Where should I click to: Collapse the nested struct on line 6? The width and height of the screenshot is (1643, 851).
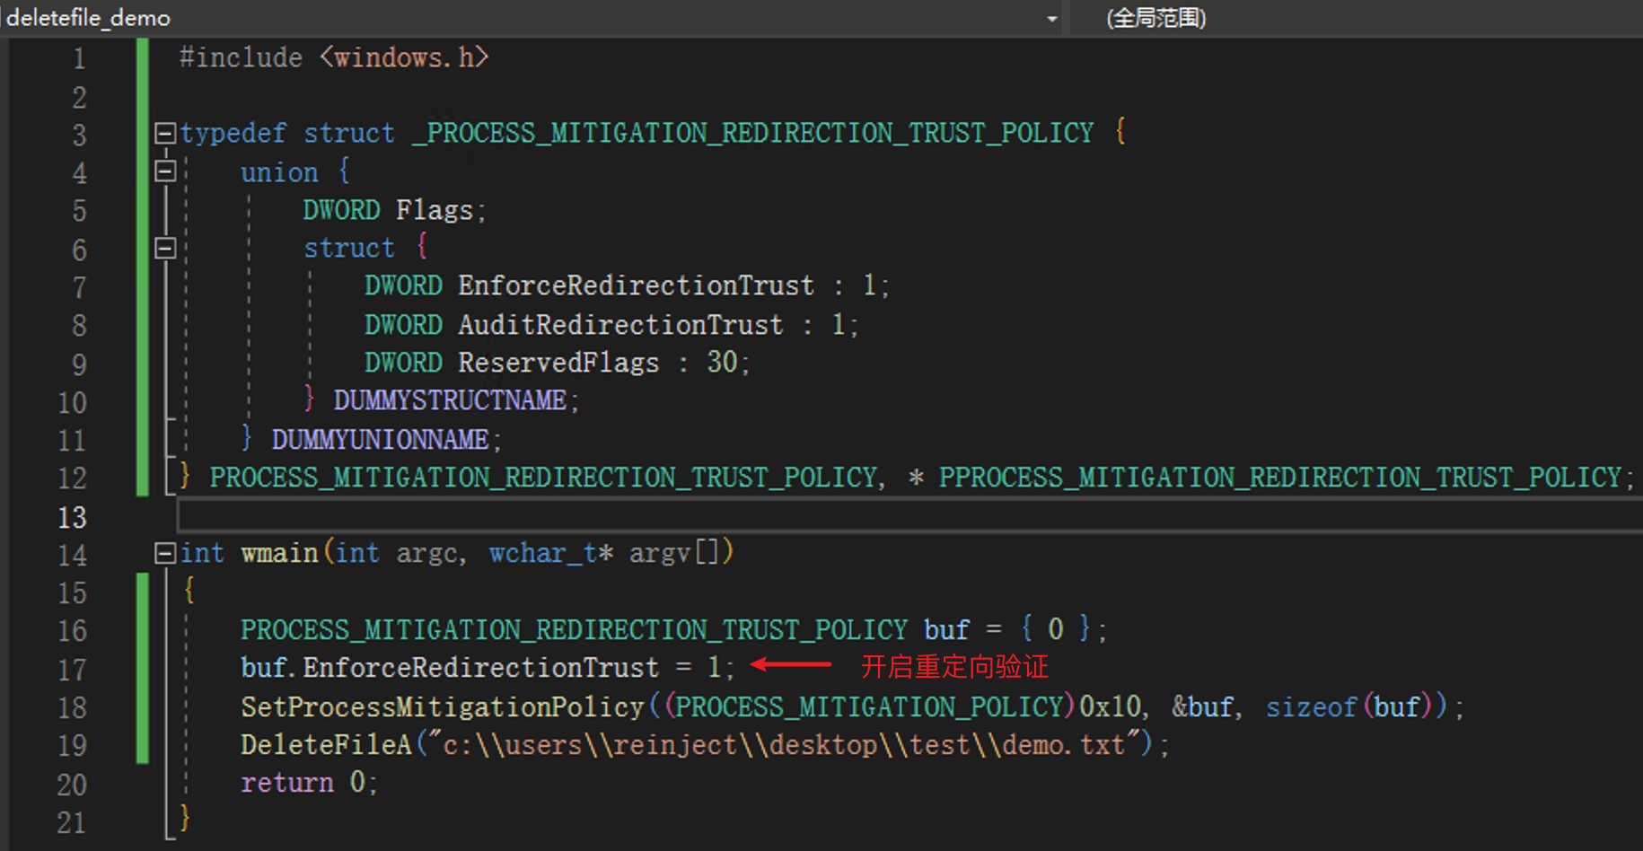coord(165,248)
